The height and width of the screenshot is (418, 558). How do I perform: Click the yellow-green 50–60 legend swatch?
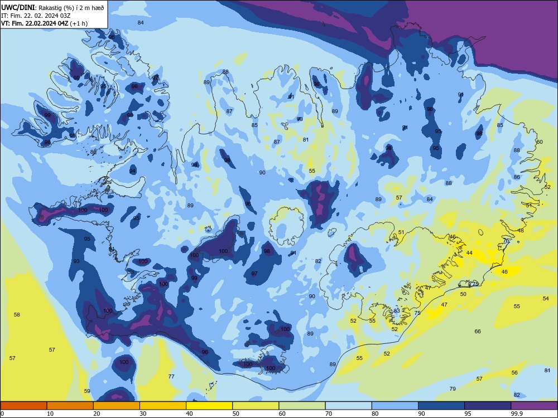[256, 406]
